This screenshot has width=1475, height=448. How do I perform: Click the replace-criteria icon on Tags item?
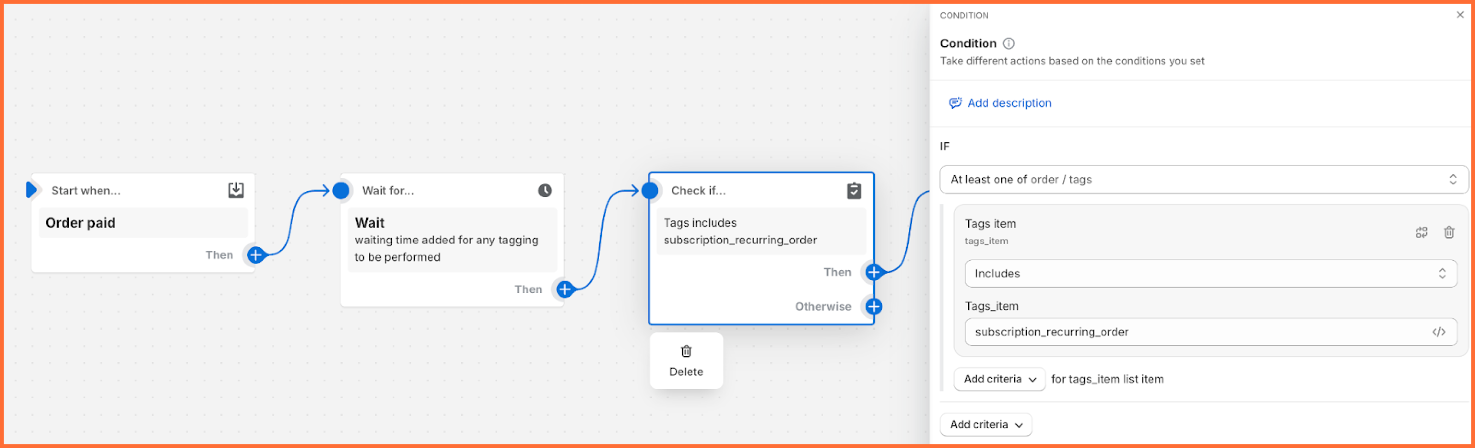[x=1422, y=232]
